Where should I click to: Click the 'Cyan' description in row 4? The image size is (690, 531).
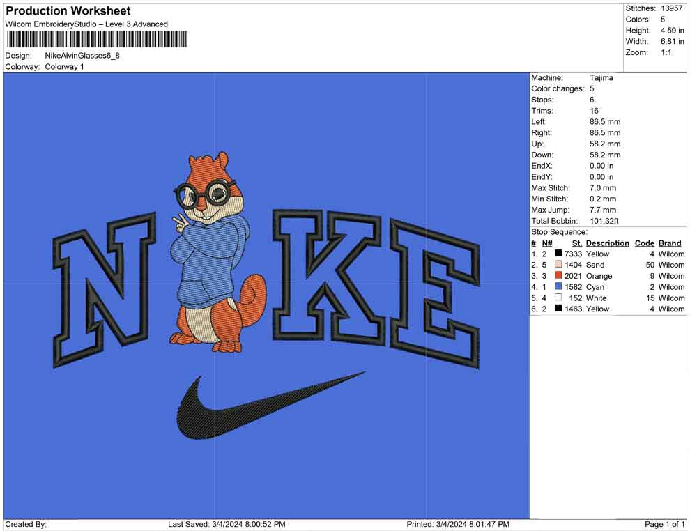click(595, 287)
